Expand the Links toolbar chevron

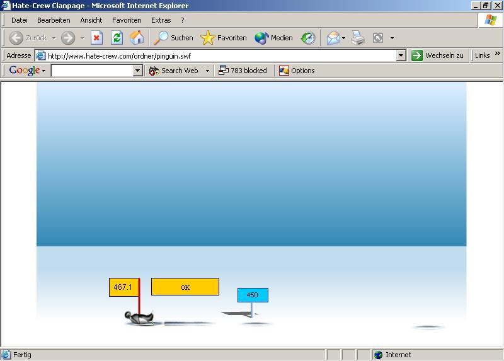pyautogui.click(x=497, y=53)
